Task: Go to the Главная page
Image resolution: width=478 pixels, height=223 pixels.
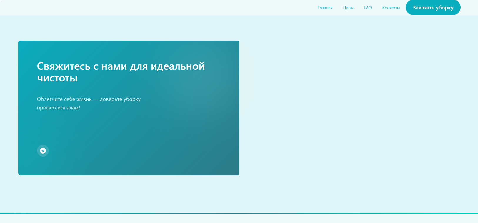Action: [325, 8]
